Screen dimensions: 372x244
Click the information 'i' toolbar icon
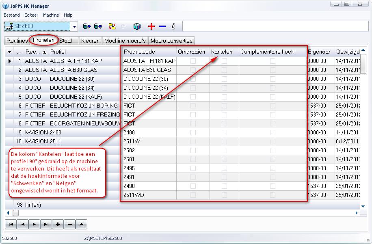pyautogui.click(x=173, y=26)
